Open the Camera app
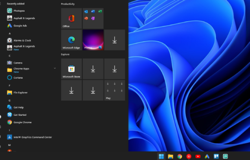The height and width of the screenshot is (160, 250). coord(31,63)
